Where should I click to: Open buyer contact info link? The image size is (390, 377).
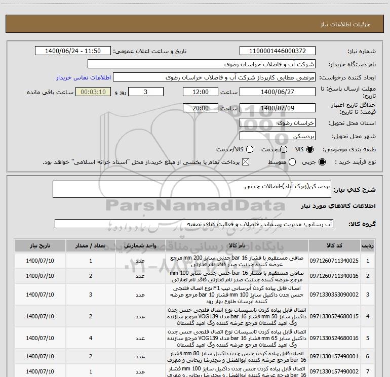coord(84,77)
